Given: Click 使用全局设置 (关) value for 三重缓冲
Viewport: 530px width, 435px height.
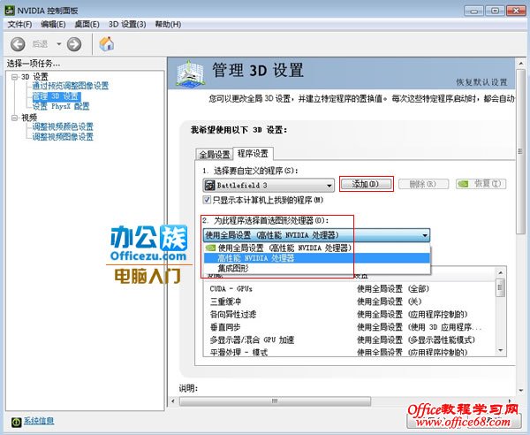Looking at the screenshot, I should point(389,301).
